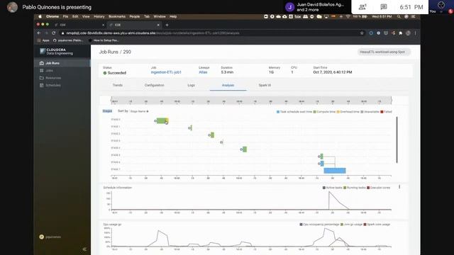Open a new Chrome tab
This screenshot has width=454, height=255.
click(x=167, y=25)
